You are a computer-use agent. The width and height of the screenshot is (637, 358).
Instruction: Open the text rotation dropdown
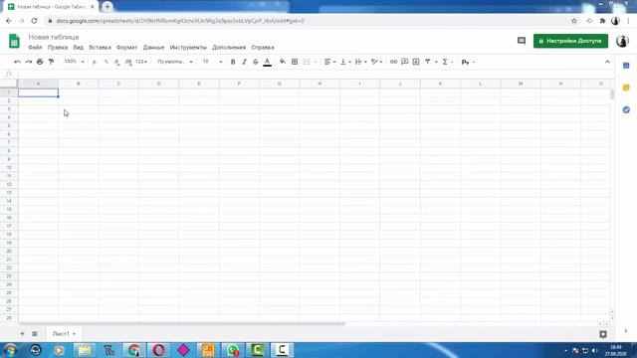[376, 62]
